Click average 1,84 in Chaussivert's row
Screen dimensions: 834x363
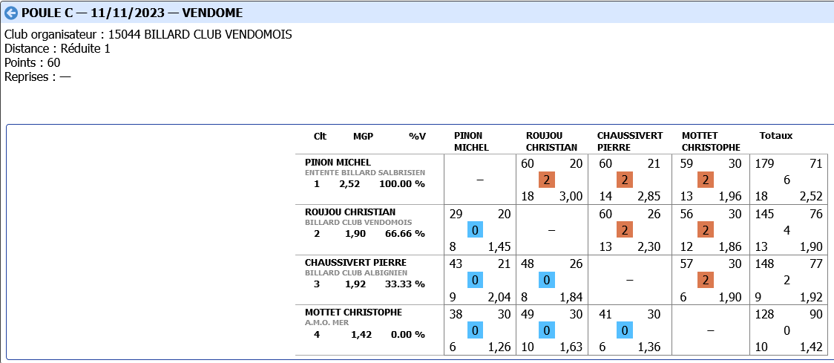pos(571,297)
